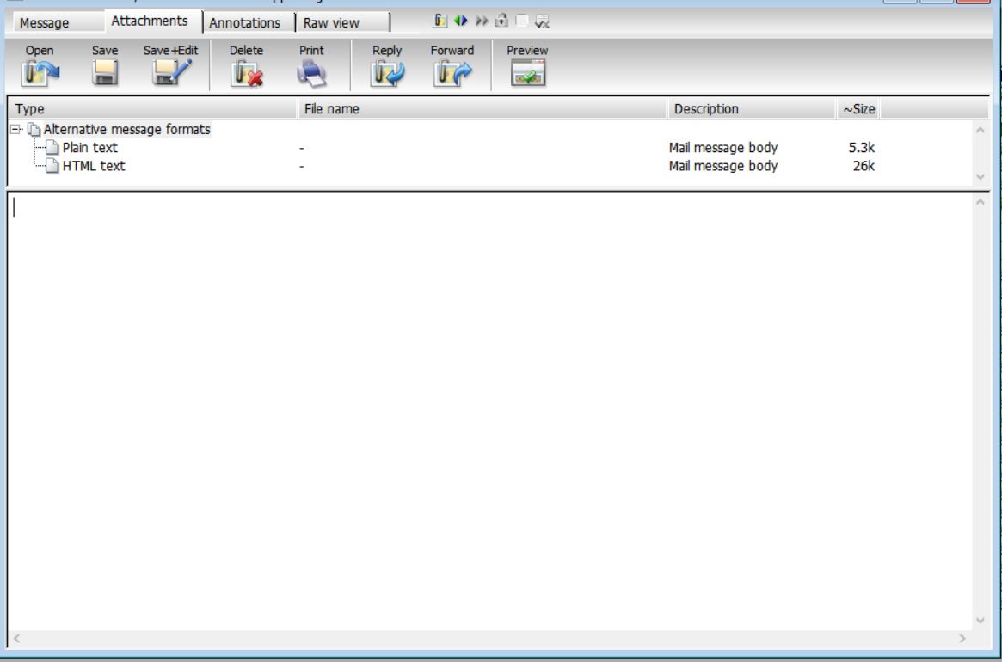Click the ~Size column header
The height and width of the screenshot is (662, 1002).
pyautogui.click(x=858, y=109)
